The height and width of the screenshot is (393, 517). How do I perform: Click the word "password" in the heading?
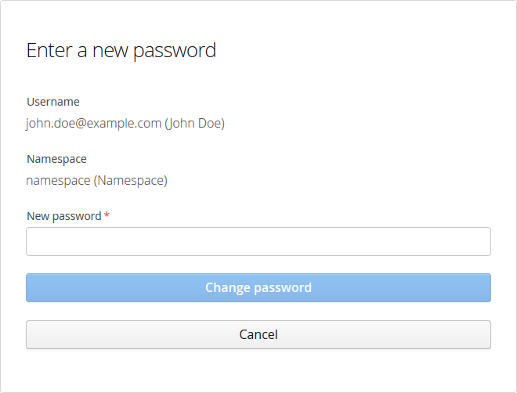tap(175, 51)
